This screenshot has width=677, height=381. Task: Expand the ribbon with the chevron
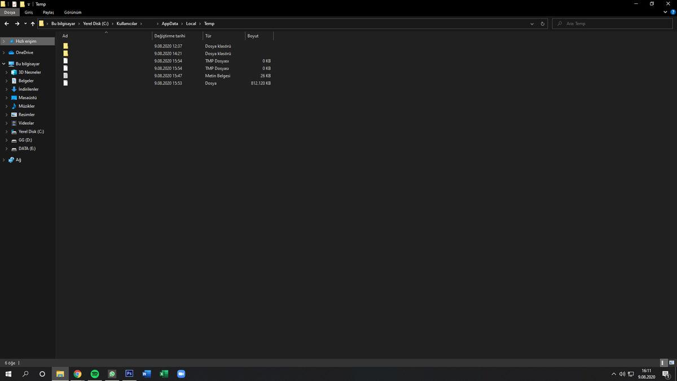[666, 12]
